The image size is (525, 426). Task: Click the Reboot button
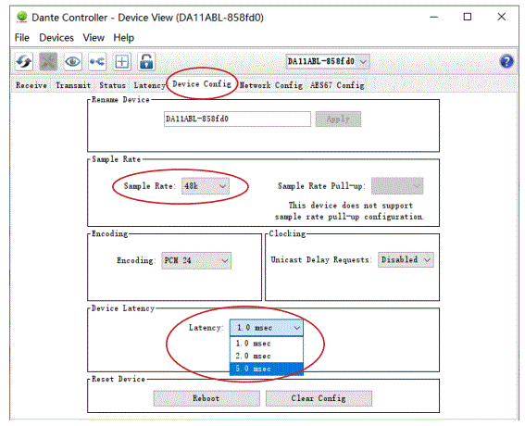(206, 398)
